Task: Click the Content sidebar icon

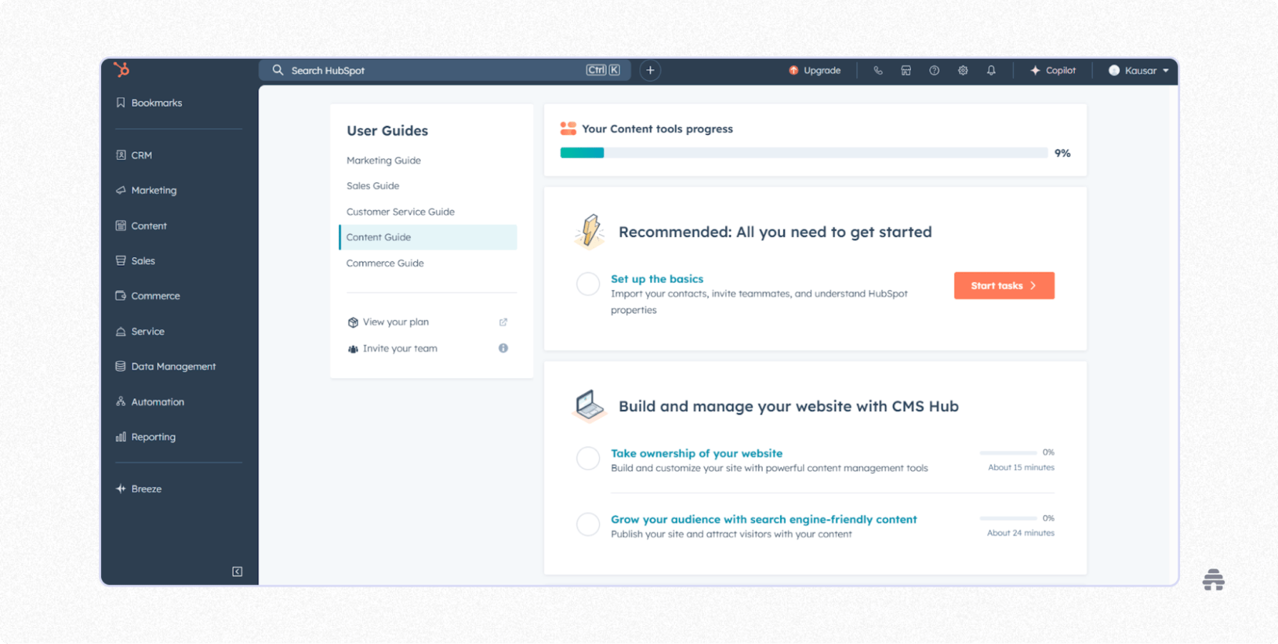Action: [120, 225]
